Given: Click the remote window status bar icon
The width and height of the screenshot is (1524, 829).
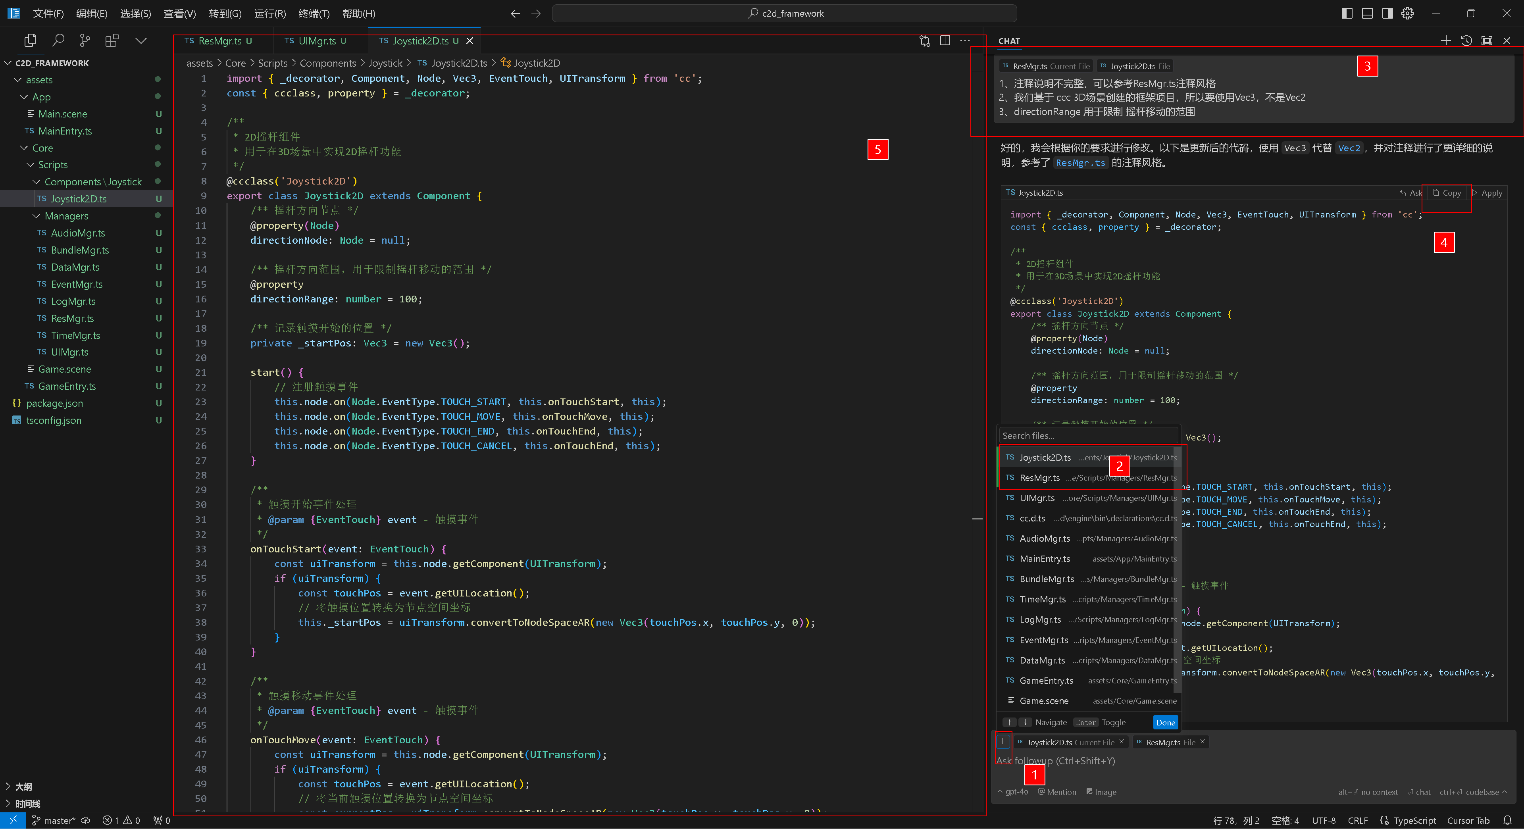Looking at the screenshot, I should [12, 820].
